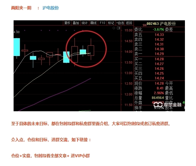
Task: Select 买五 price 14.24
Action: coord(159,78)
